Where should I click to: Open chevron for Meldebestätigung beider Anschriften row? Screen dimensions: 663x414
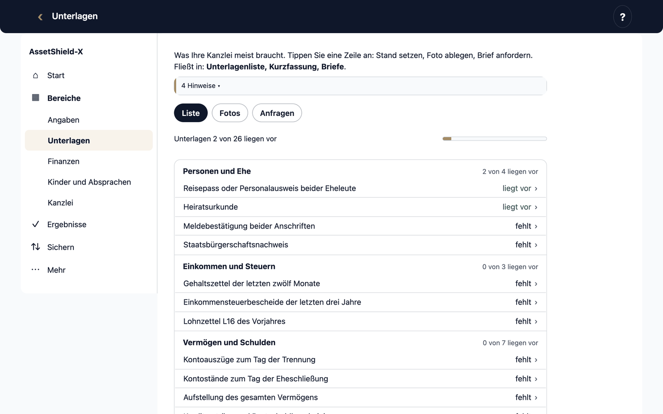click(536, 226)
